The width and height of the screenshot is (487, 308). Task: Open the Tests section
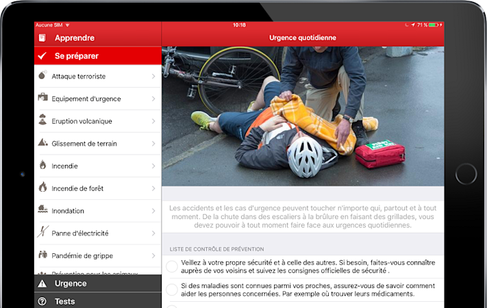[x=98, y=300]
